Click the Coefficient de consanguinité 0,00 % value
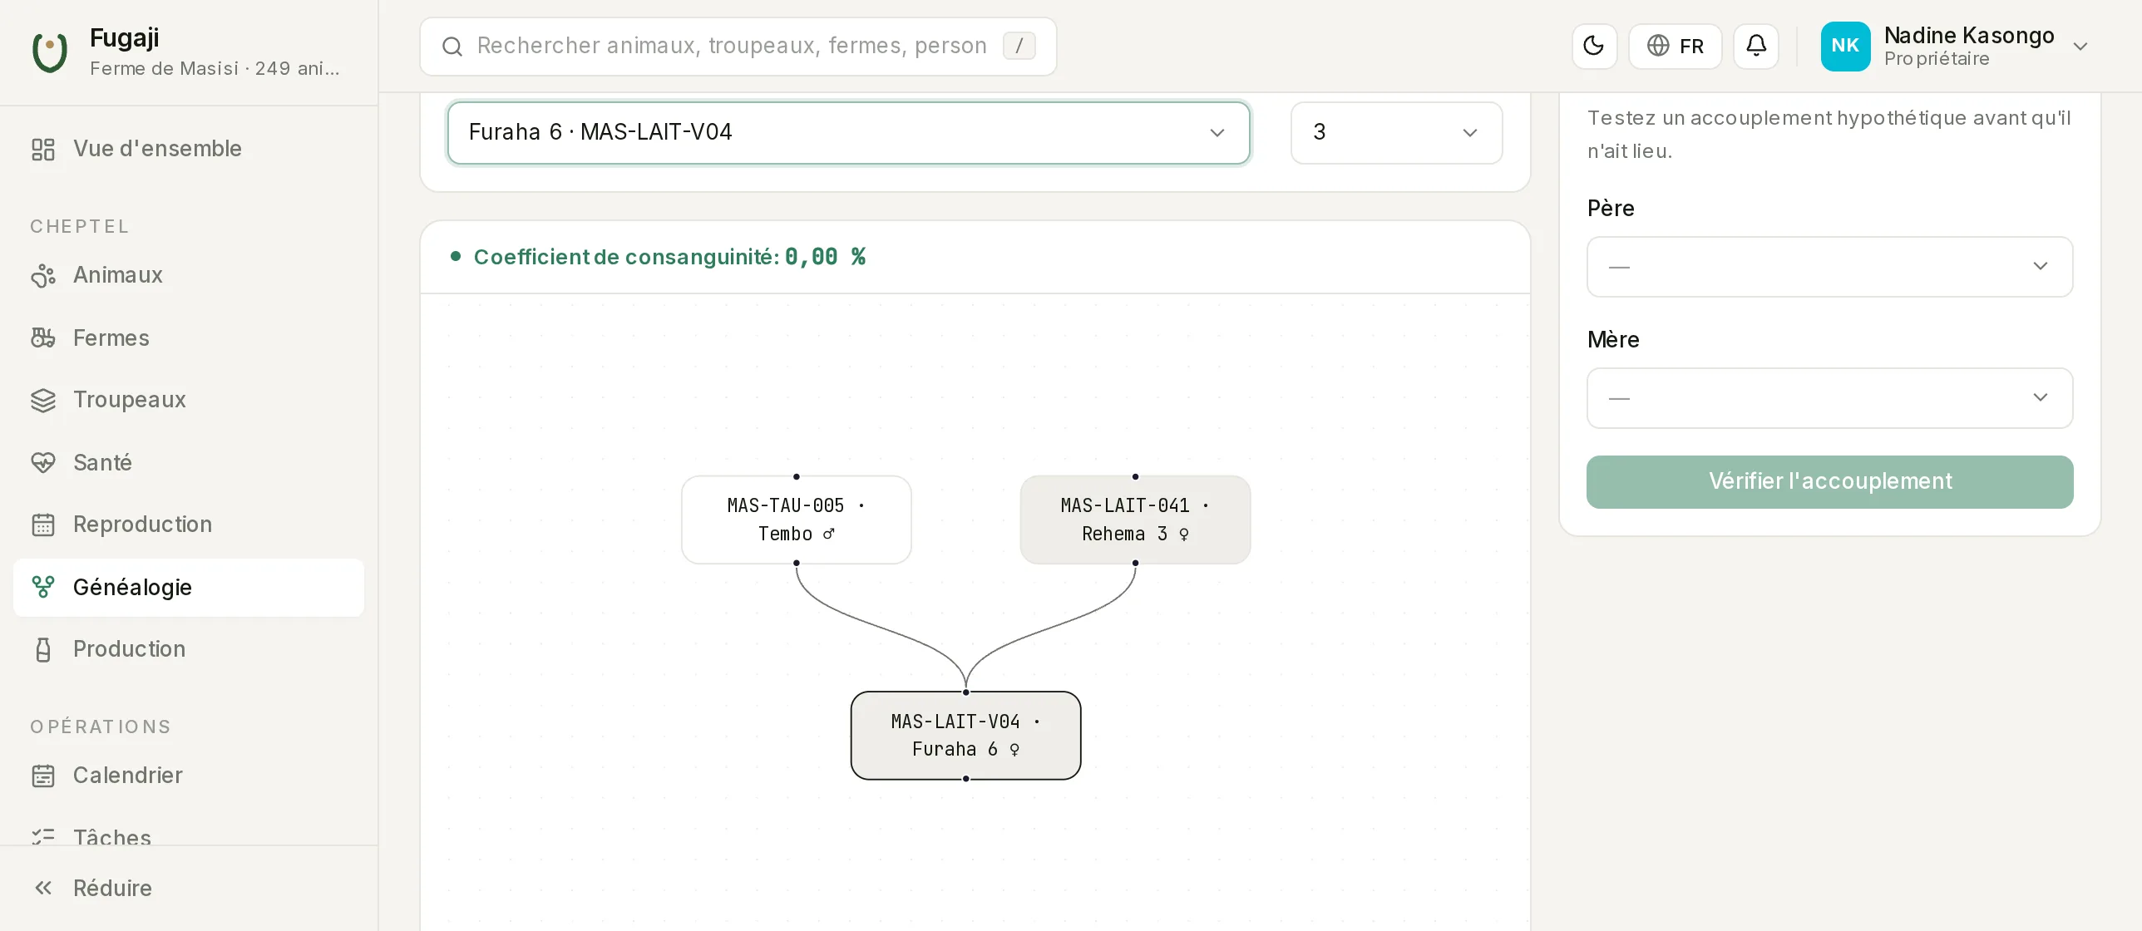 tap(826, 257)
